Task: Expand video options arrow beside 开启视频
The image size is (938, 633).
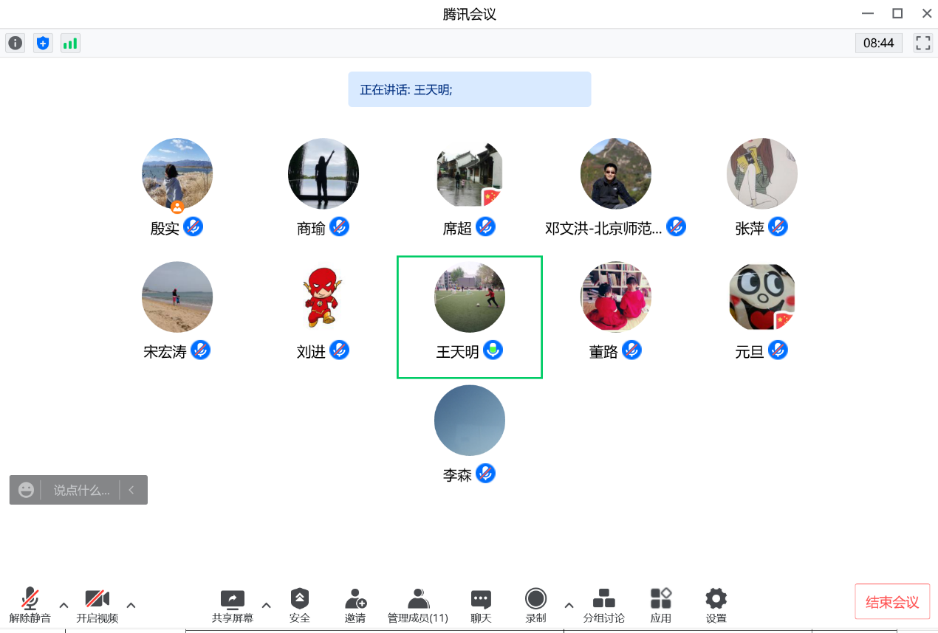Action: coord(131,605)
